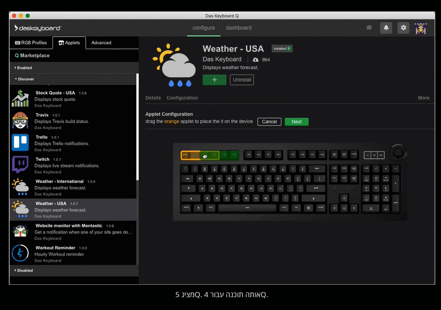441x310 pixels.
Task: Select the Workout Reminder applet icon
Action: pos(20,253)
